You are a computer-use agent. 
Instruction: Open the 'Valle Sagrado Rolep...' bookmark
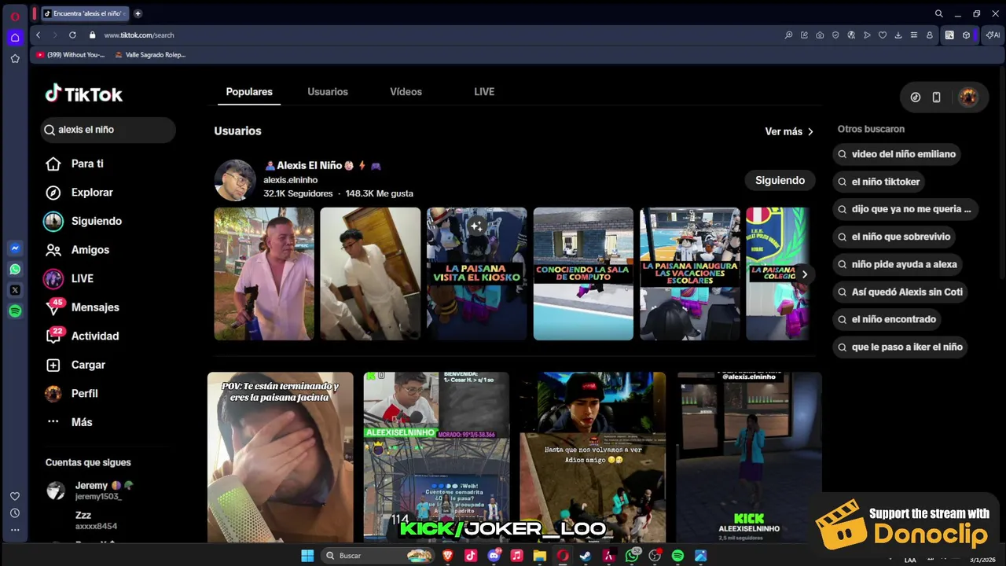click(x=150, y=55)
